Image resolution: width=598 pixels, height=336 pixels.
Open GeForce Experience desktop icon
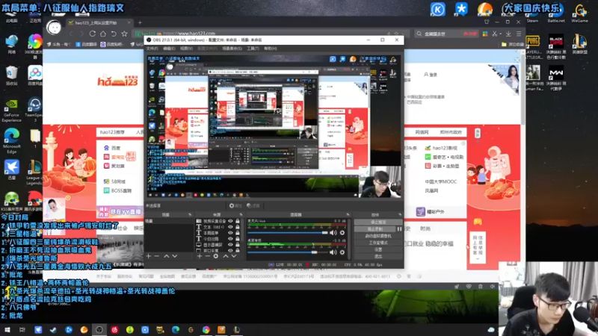point(11,111)
